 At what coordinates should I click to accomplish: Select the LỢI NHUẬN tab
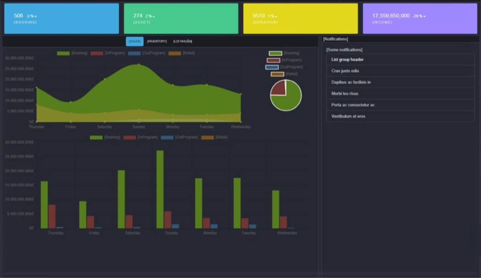point(183,42)
